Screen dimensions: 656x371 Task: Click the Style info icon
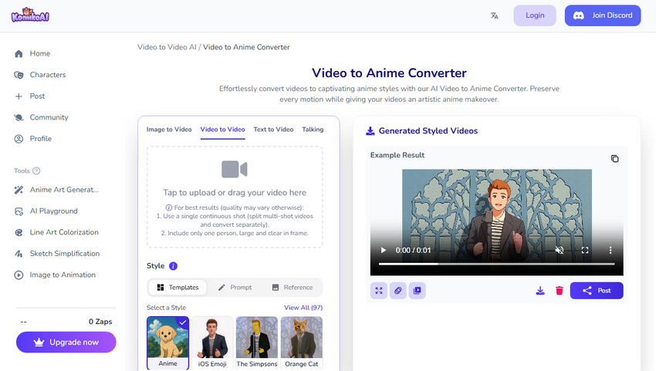173,266
